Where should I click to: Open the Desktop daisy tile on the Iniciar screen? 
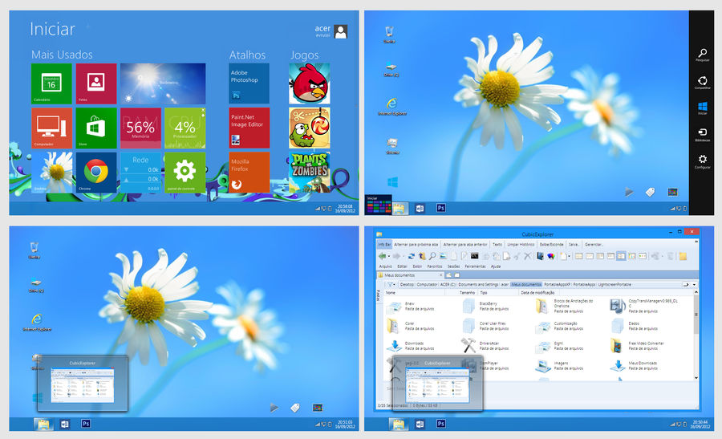click(51, 173)
